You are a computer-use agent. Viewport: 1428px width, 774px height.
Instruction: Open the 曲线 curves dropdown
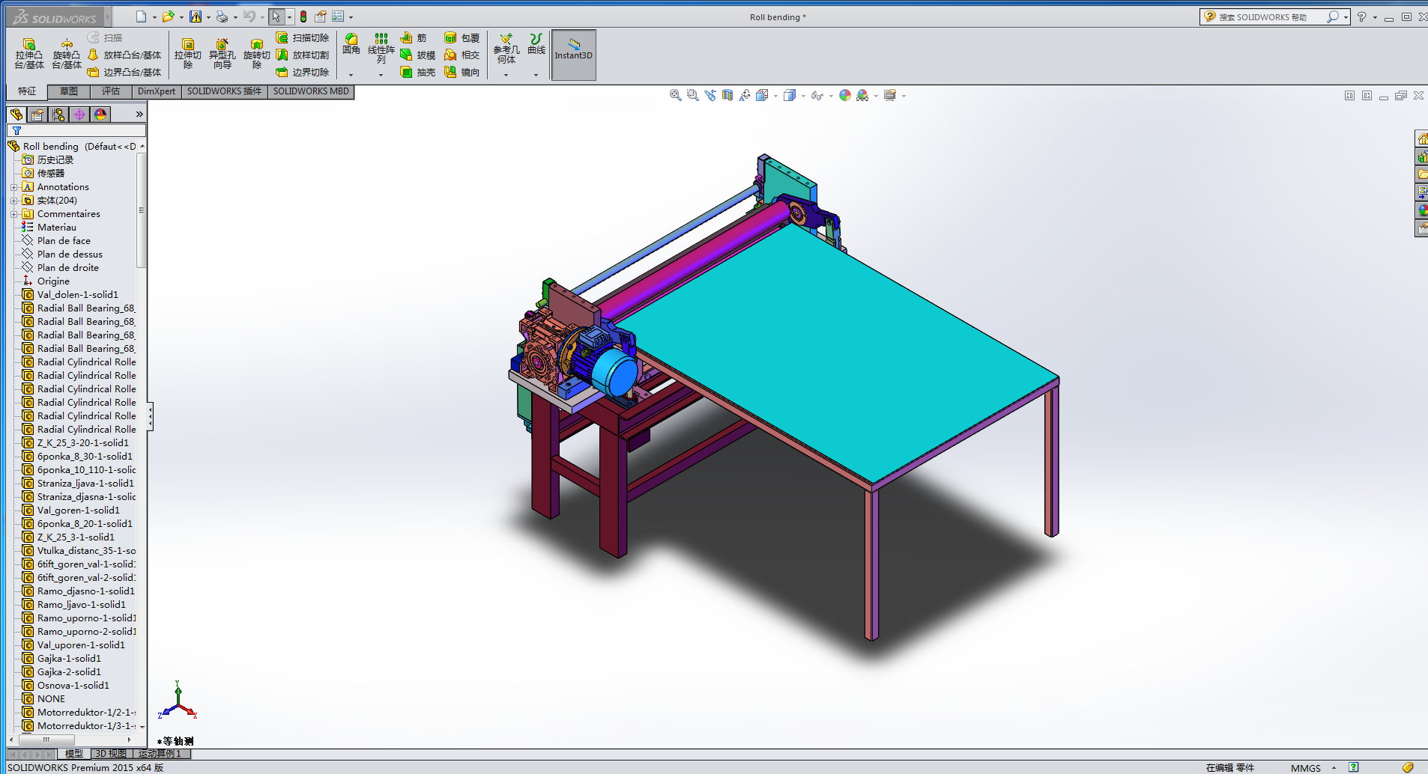536,75
